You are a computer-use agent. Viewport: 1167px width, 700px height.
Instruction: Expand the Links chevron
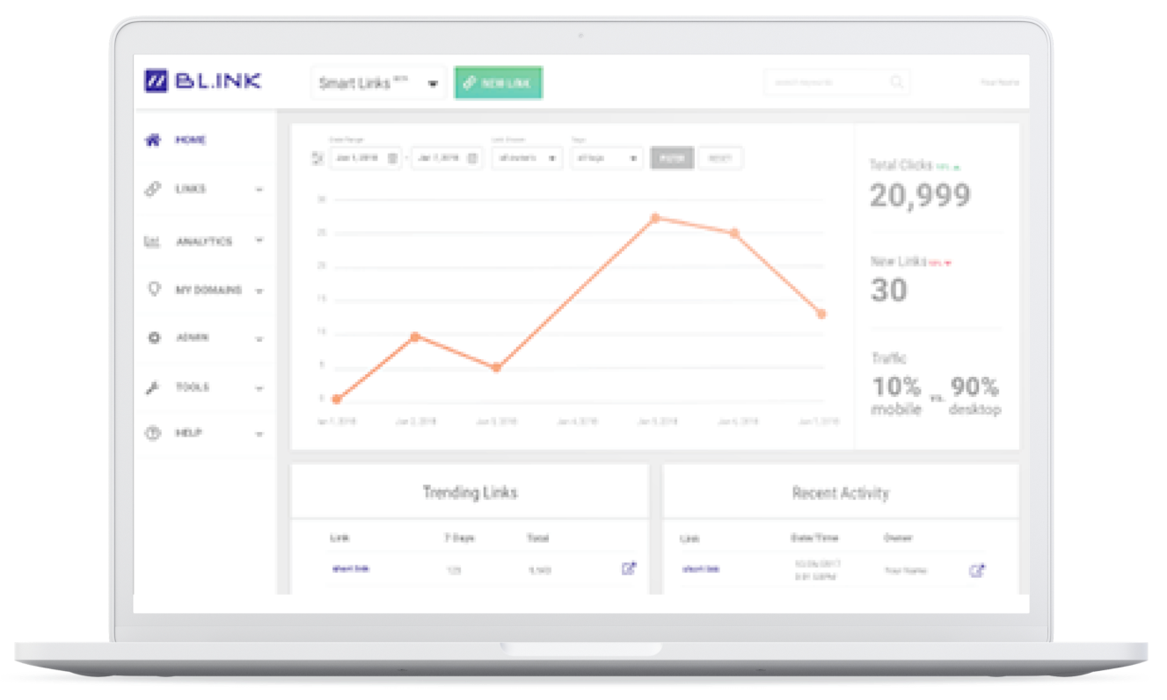[x=259, y=190]
